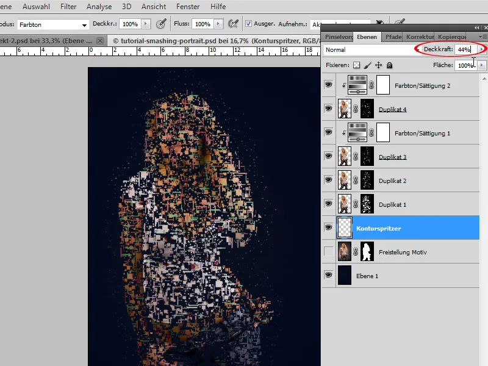The image size is (488, 366).
Task: Click clipping arrow on Farbton/Sättigung 2
Action: (343, 85)
